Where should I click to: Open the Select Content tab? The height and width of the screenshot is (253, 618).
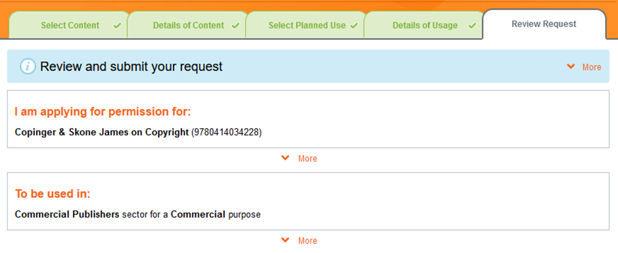click(x=69, y=25)
